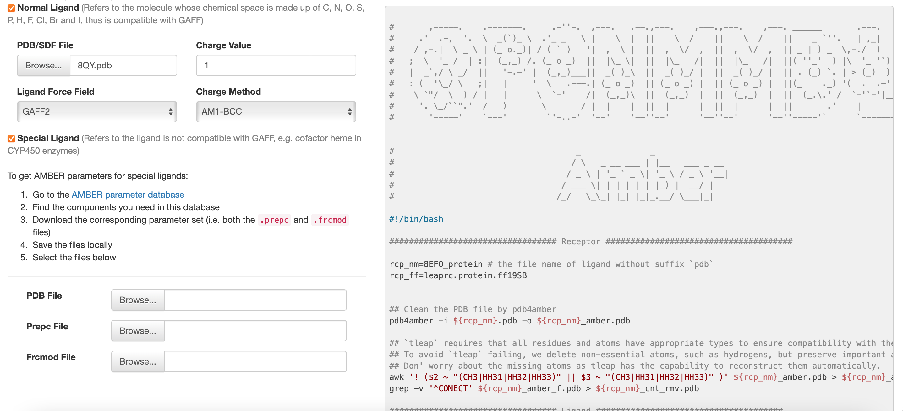Browse for the Prepc File
Screen dimensions: 903x411
pos(138,331)
